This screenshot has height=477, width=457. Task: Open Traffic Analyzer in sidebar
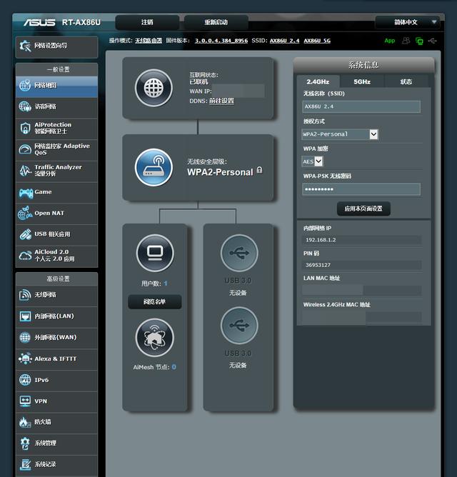point(56,171)
